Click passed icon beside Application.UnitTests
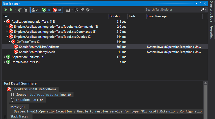The height and width of the screenshot is (119, 215). [8, 57]
